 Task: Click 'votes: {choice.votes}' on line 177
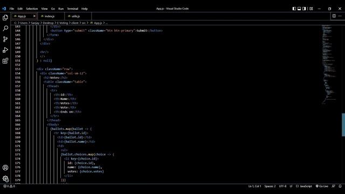point(86,171)
